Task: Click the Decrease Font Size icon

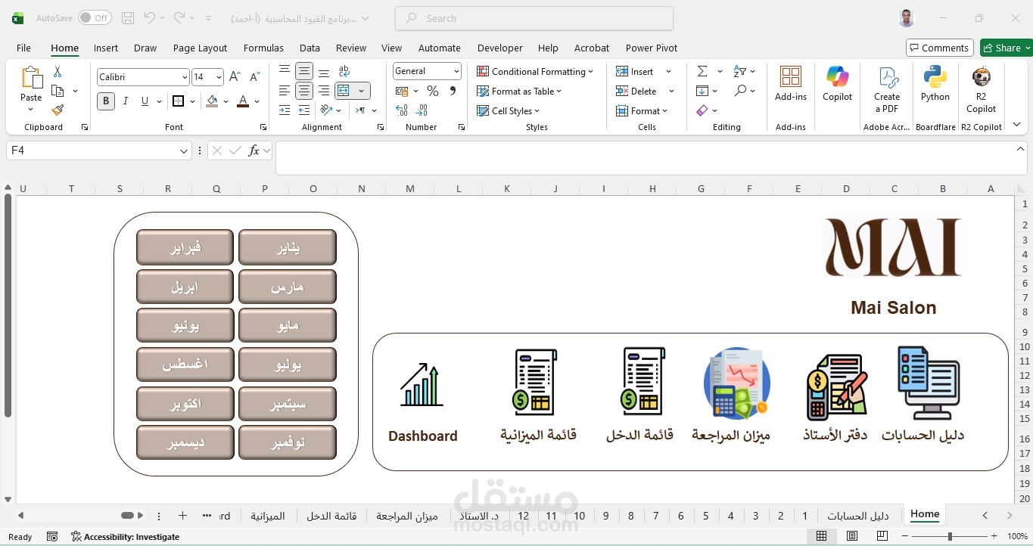Action: 254,77
